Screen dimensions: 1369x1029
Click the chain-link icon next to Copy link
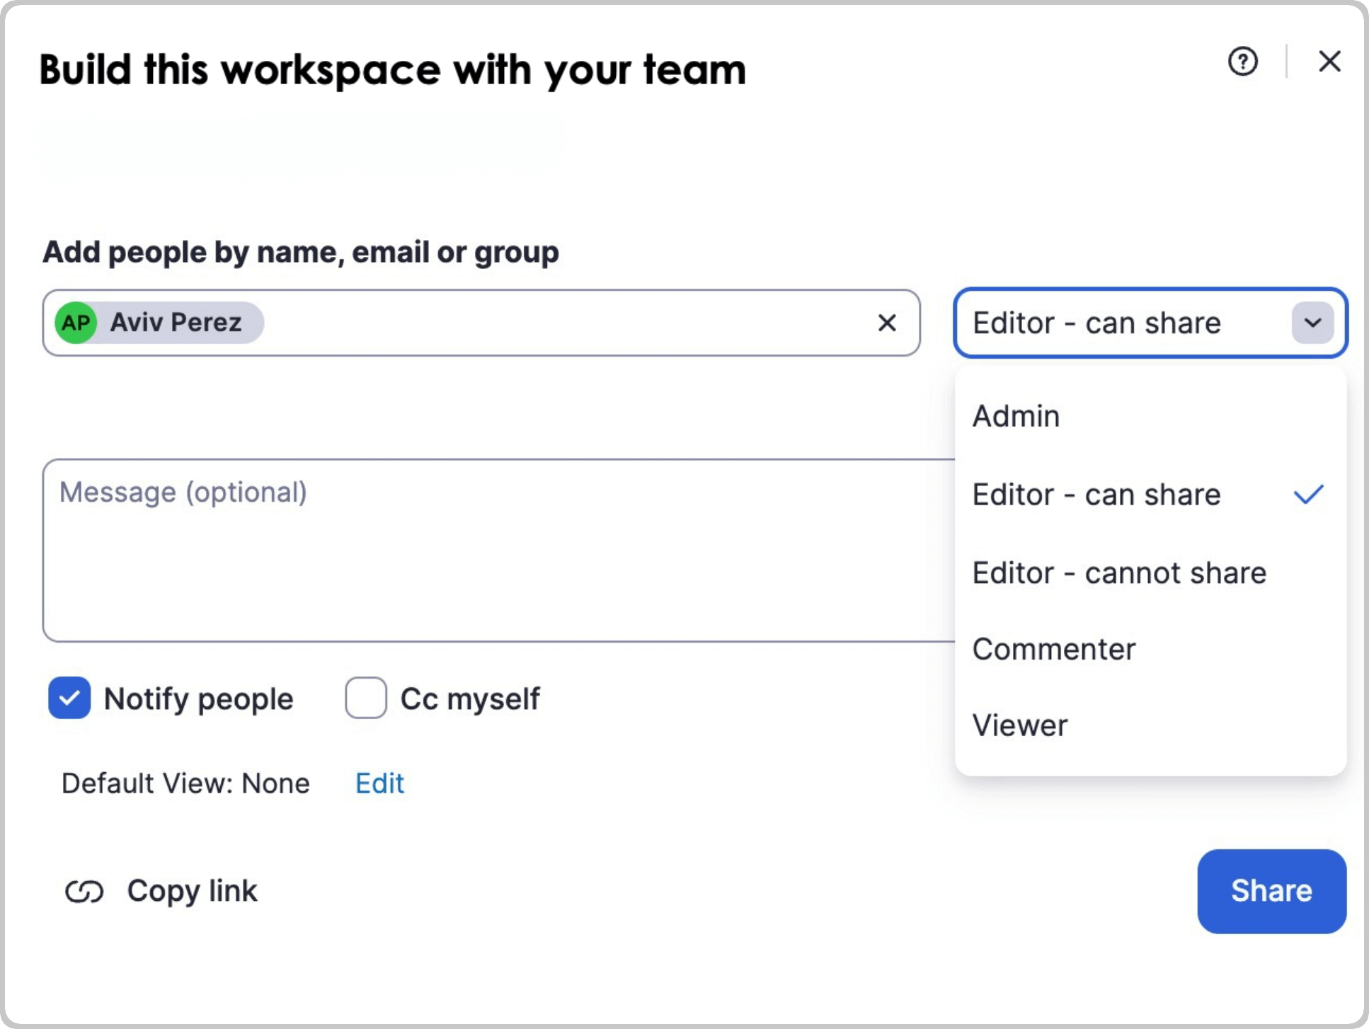(85, 891)
